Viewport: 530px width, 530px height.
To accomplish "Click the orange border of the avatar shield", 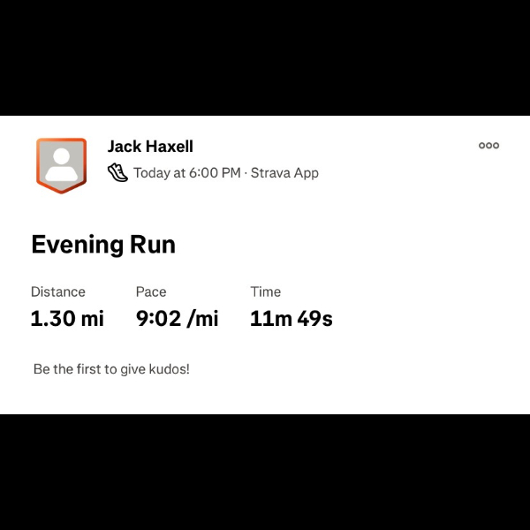I will pyautogui.click(x=38, y=163).
